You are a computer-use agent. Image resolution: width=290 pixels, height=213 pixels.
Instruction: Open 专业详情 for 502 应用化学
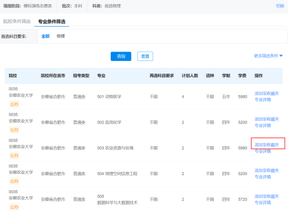click(x=263, y=126)
